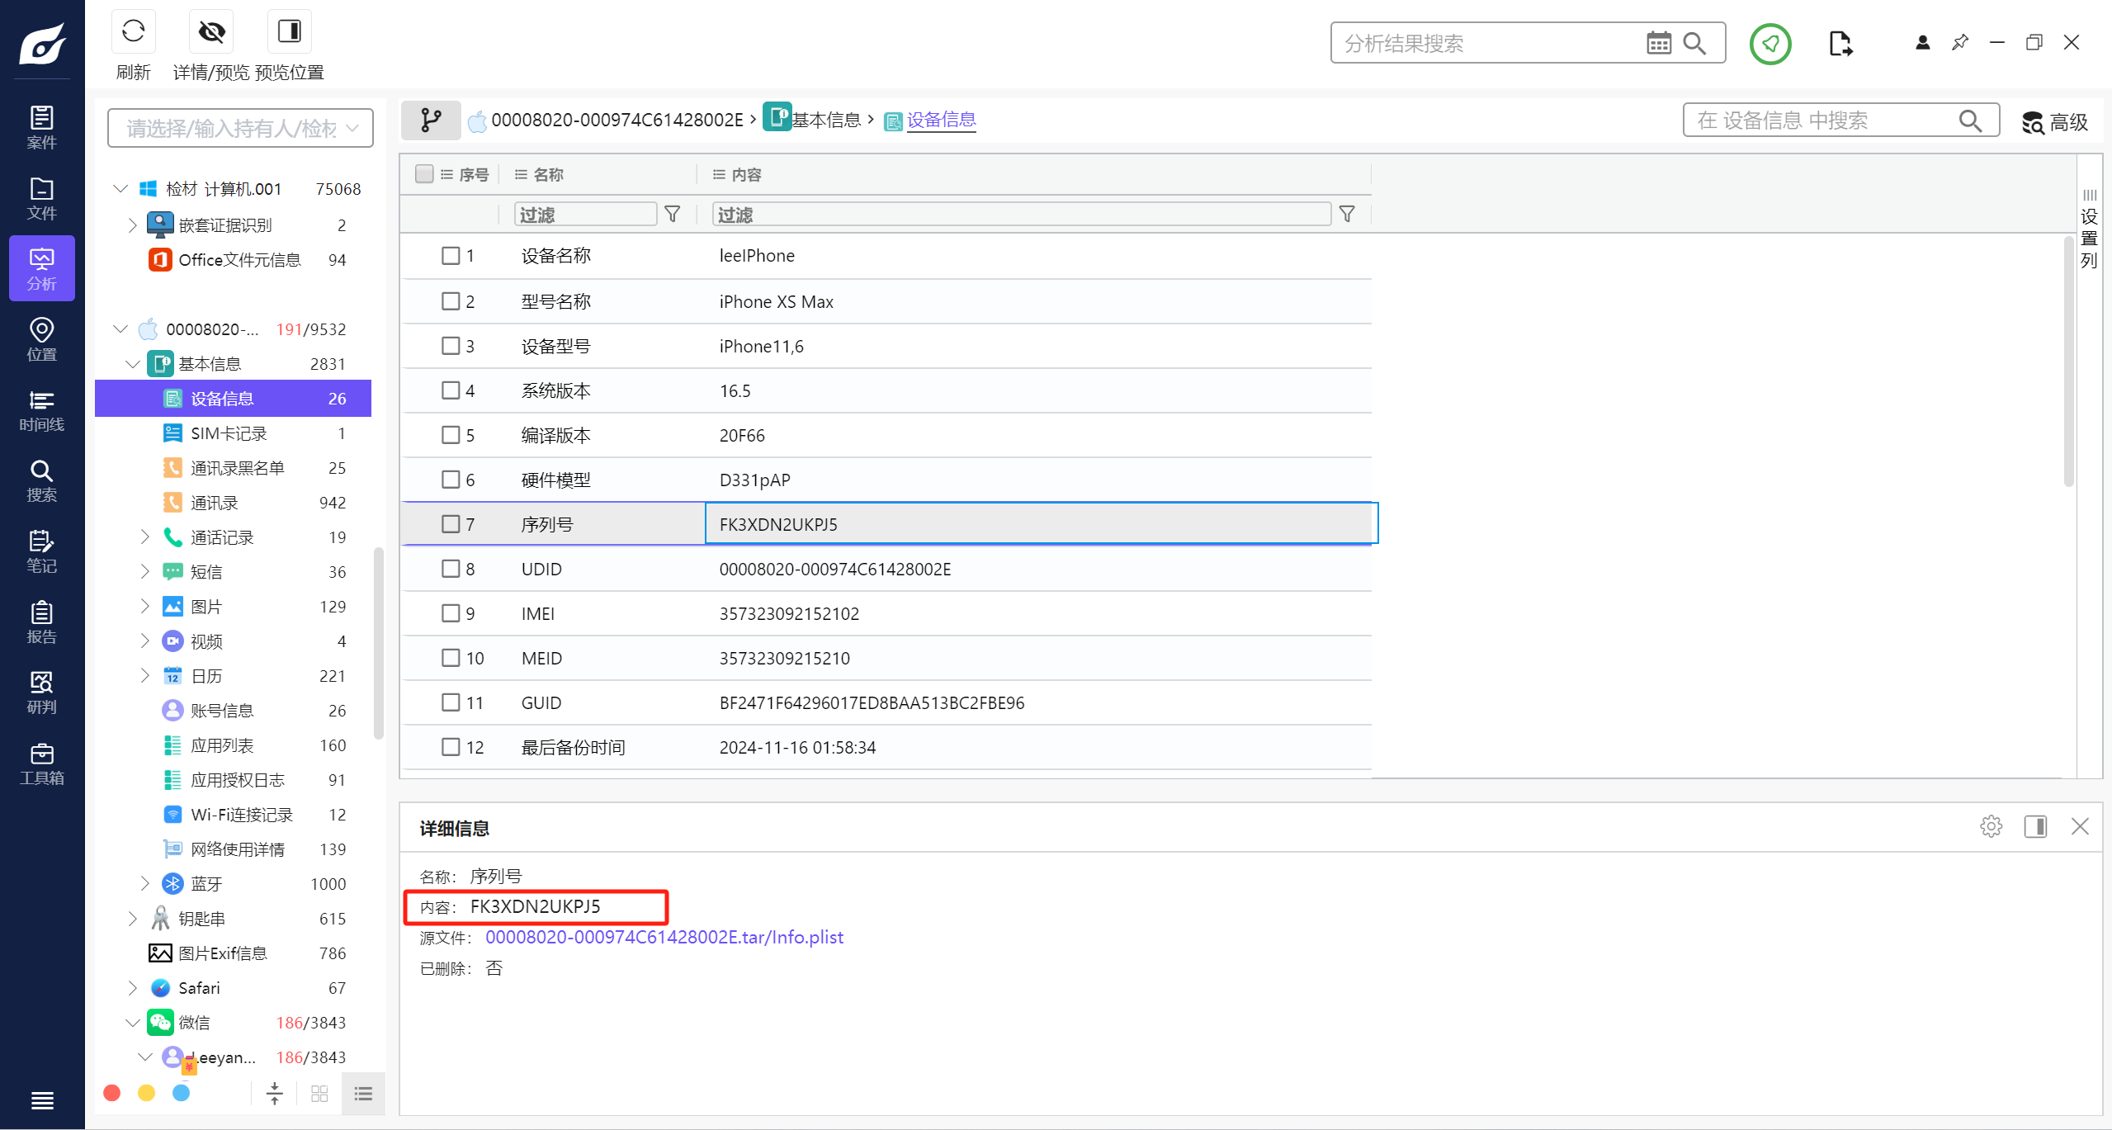Expand the 通话记录 tree node
Screen dimensions: 2112x1130
[x=145, y=537]
